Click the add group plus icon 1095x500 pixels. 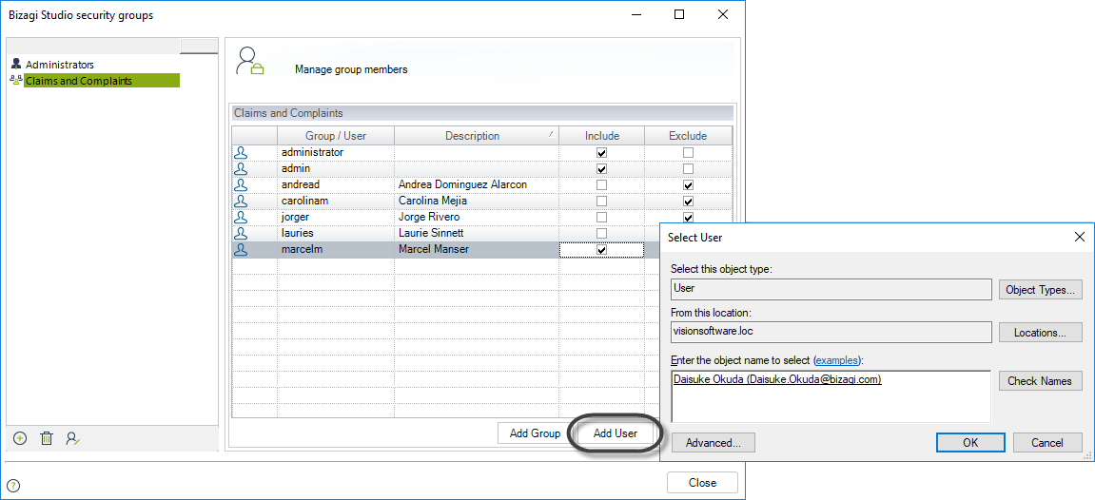tap(20, 438)
